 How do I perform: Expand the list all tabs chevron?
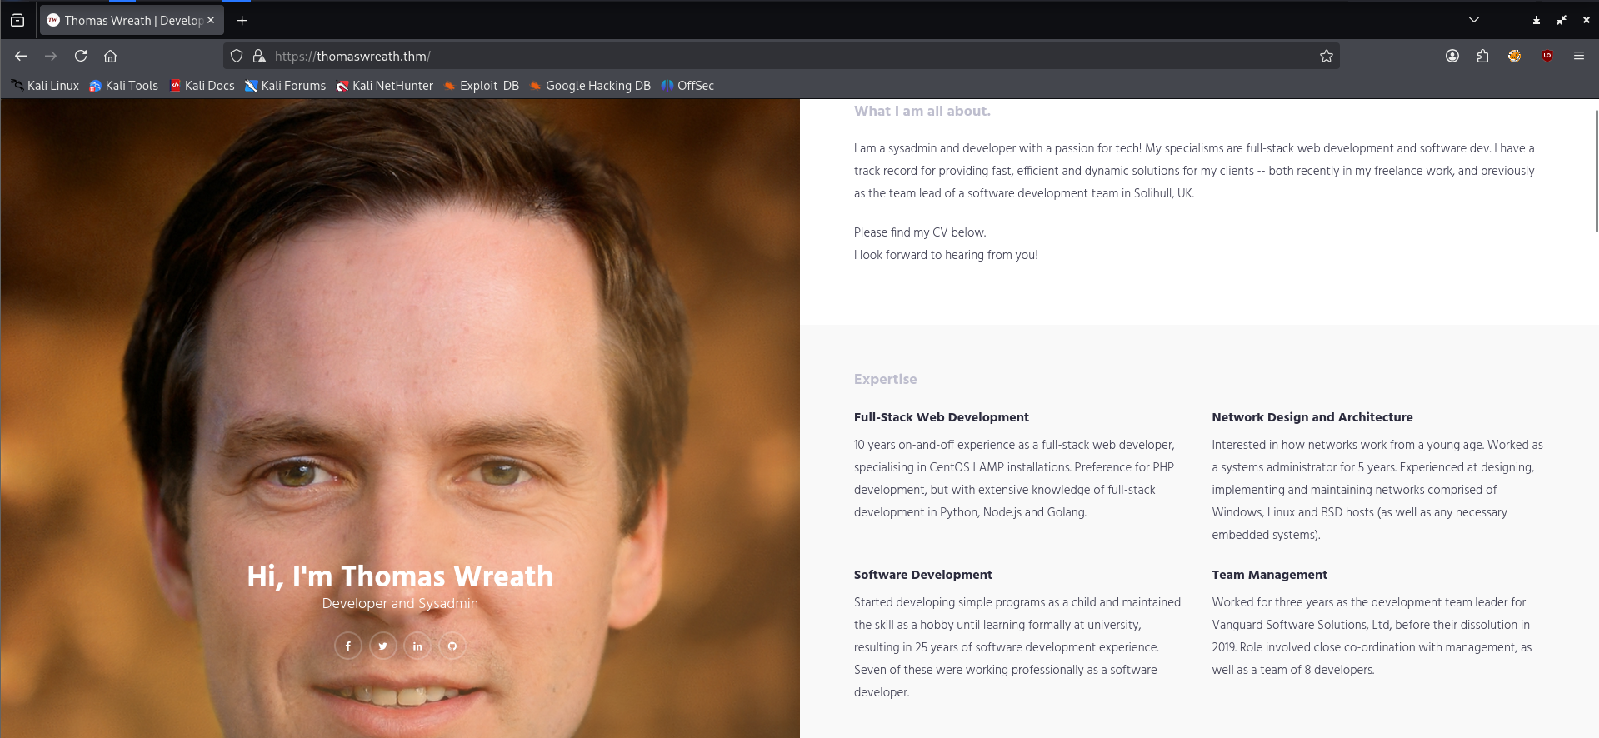[1473, 20]
